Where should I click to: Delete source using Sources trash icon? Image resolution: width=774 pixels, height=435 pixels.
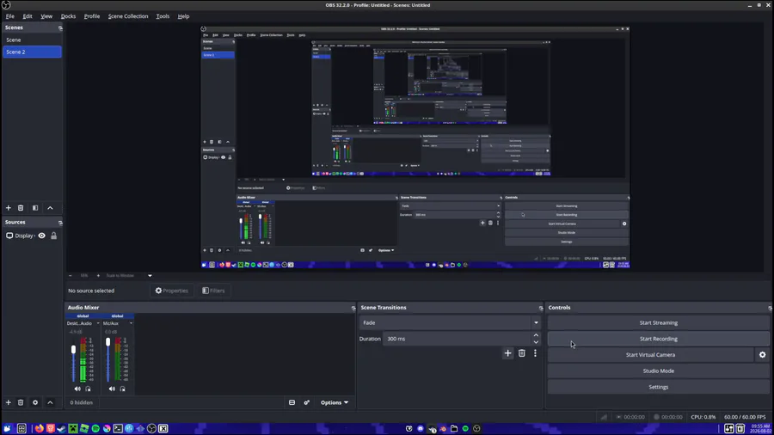pyautogui.click(x=21, y=402)
